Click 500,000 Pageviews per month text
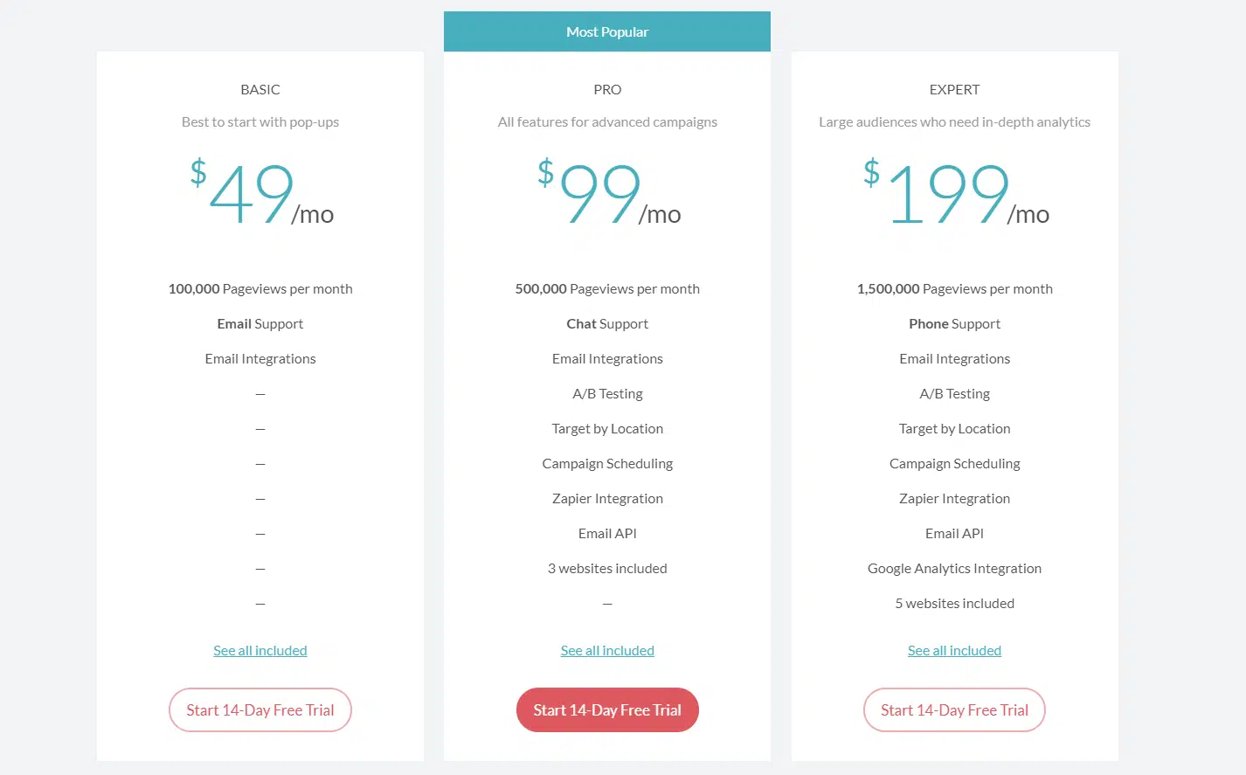This screenshot has width=1246, height=775. pos(607,289)
